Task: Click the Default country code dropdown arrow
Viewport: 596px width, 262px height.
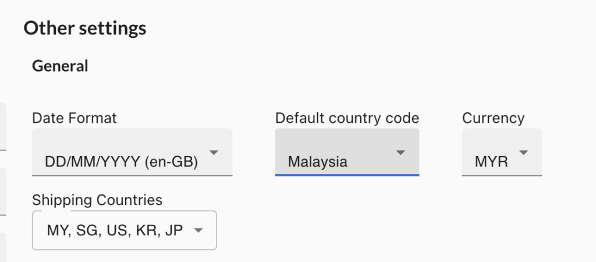Action: point(400,153)
